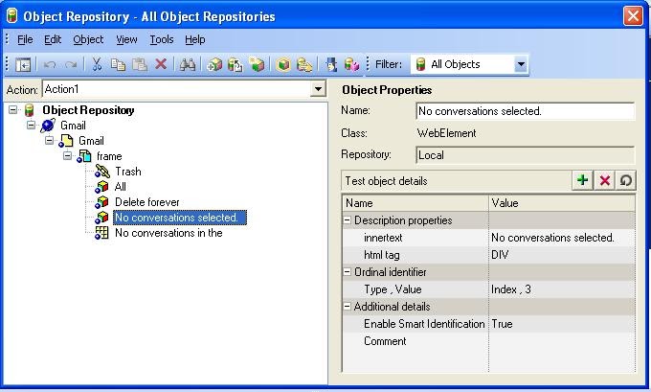Open the Tools menu
651x392 pixels.
[162, 39]
